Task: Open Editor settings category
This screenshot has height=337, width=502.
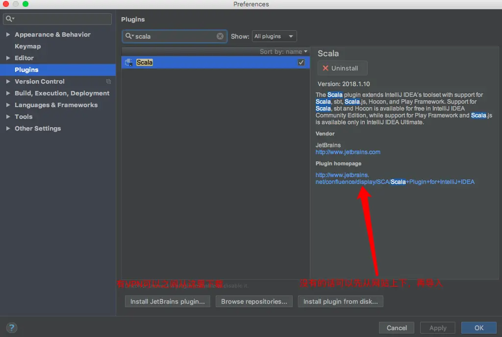Action: point(24,58)
